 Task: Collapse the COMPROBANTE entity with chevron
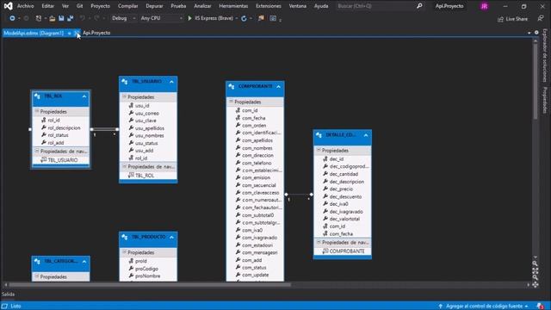coord(279,86)
